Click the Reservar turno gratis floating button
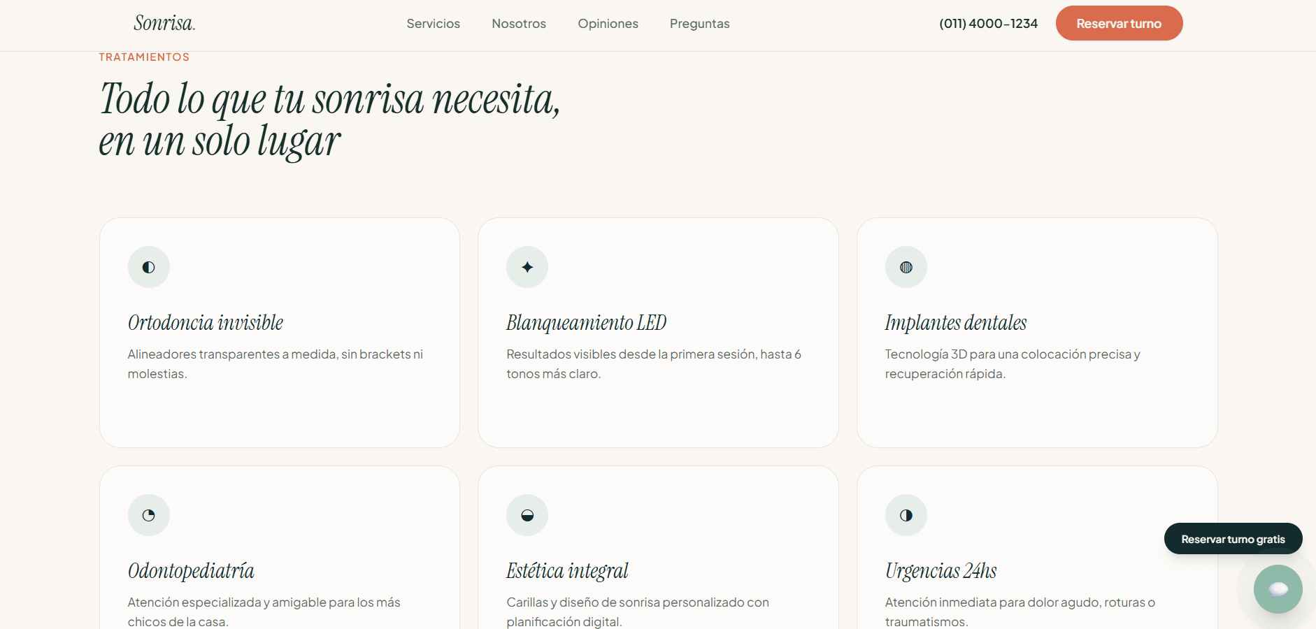The width and height of the screenshot is (1316, 629). 1233,539
